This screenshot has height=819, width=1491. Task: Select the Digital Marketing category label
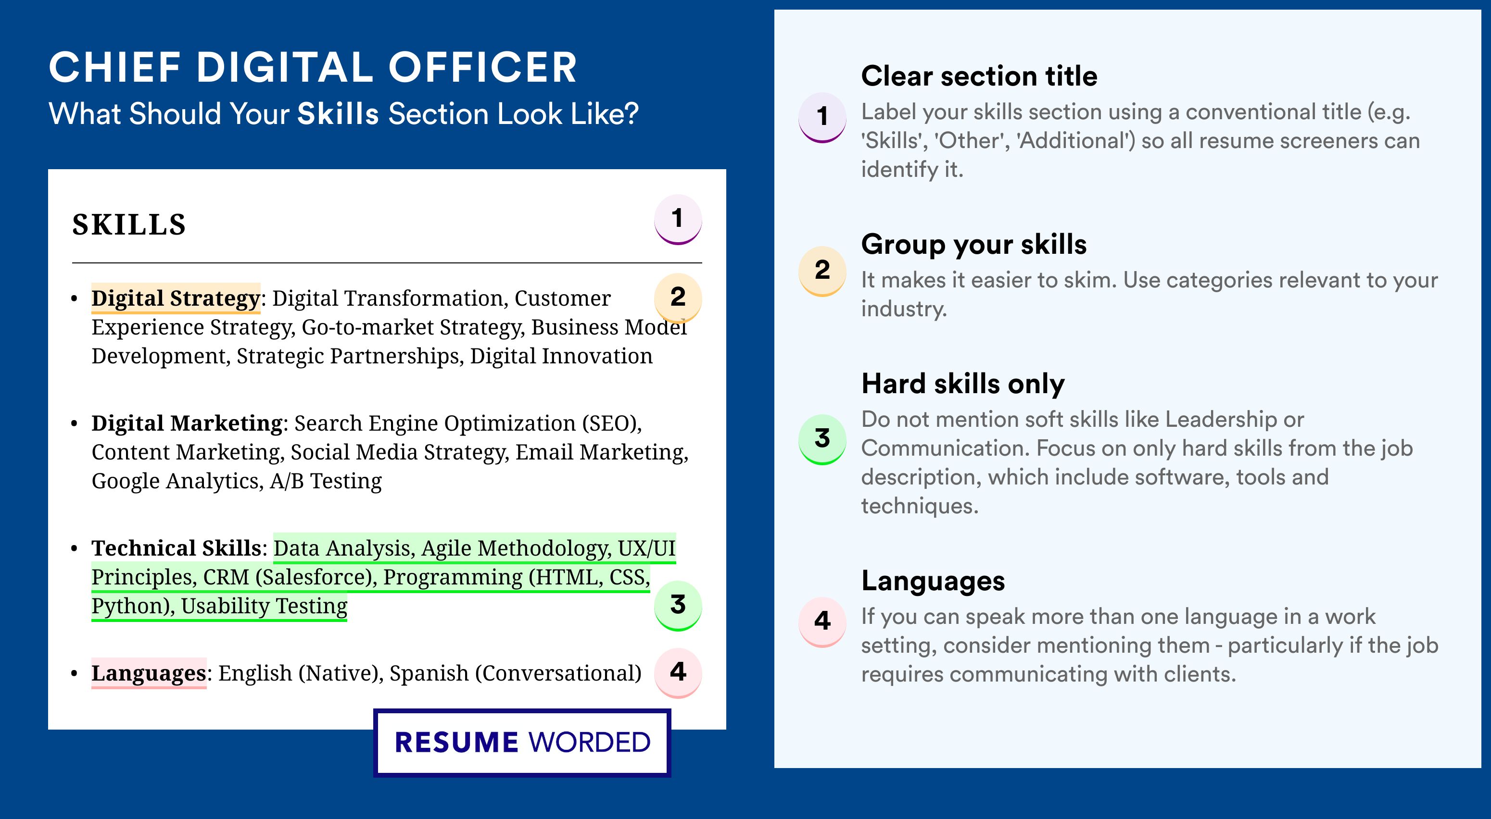pos(187,423)
